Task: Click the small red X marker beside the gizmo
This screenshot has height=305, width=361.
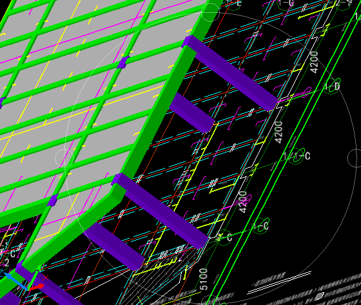Action: point(45,277)
